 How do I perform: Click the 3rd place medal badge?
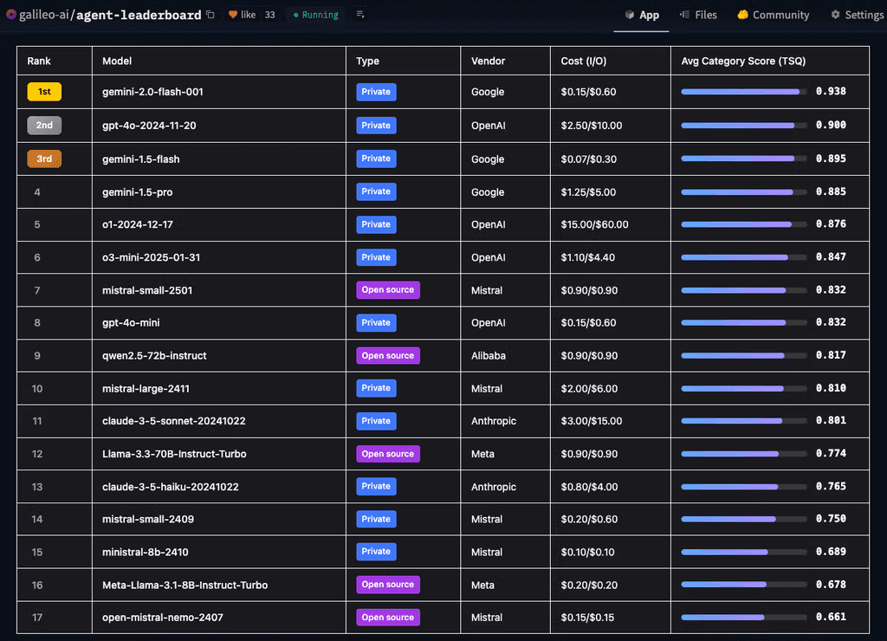tap(44, 159)
